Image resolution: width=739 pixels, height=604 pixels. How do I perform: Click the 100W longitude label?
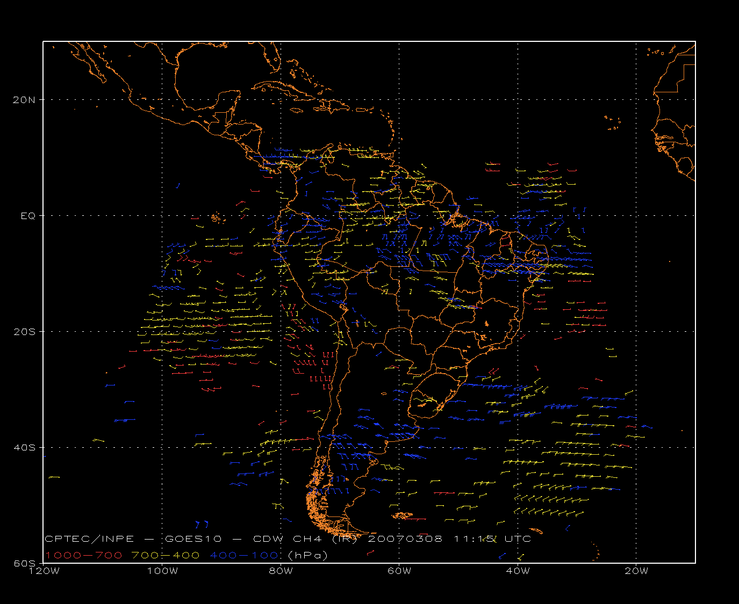point(162,571)
